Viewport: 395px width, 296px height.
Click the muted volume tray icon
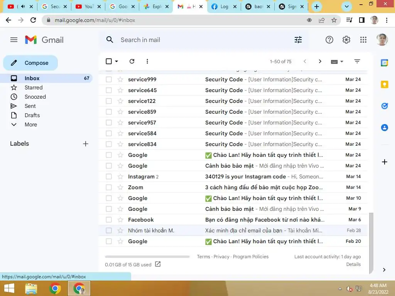(349, 289)
